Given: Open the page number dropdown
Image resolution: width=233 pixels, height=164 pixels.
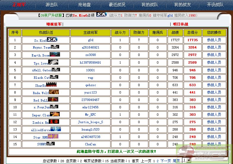Looking at the screenshot, I should coord(186,160).
